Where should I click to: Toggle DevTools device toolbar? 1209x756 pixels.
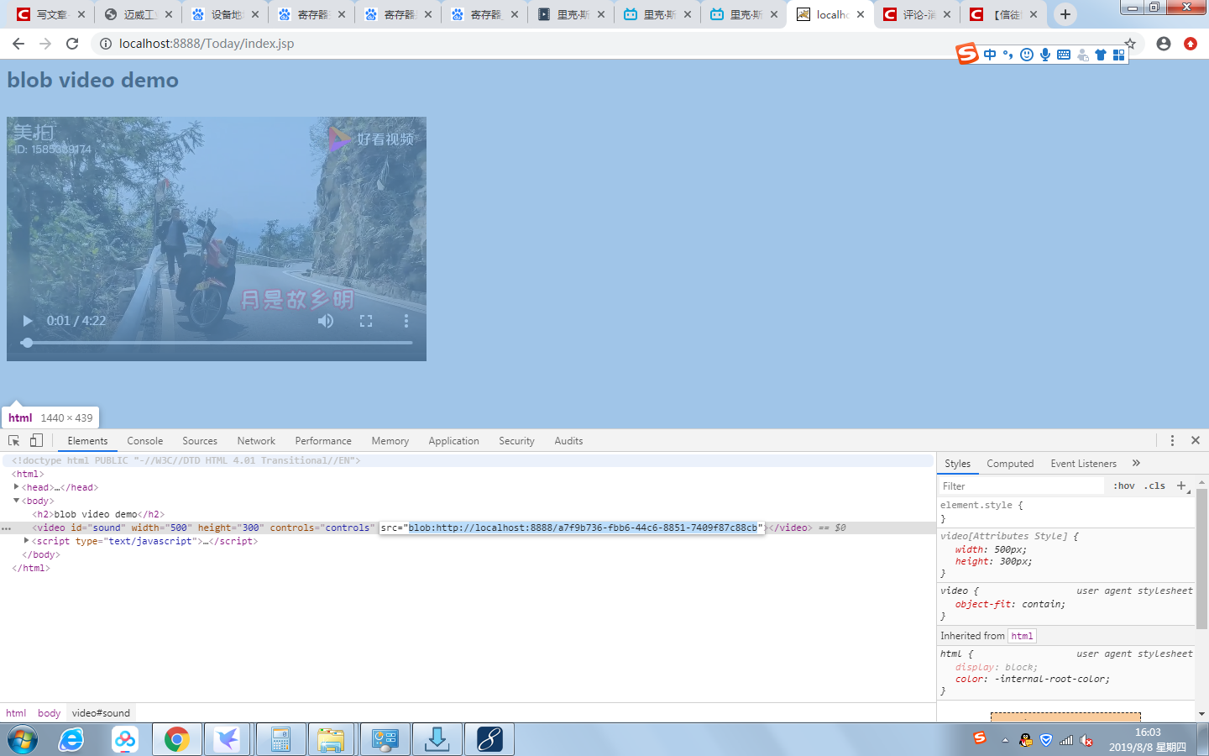click(36, 440)
